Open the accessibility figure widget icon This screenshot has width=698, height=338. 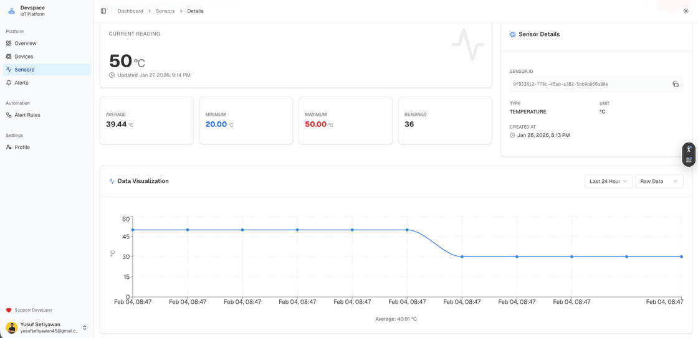click(x=689, y=149)
